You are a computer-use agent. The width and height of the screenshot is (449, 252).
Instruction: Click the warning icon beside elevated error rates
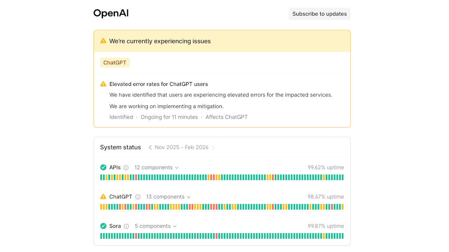(103, 84)
